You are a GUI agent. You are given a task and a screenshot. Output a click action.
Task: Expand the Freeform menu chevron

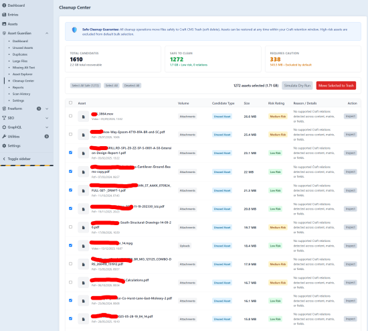pos(47,109)
